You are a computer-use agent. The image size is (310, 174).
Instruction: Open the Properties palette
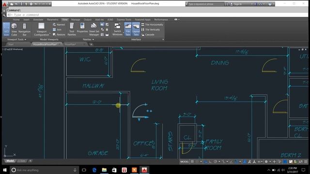(82, 28)
